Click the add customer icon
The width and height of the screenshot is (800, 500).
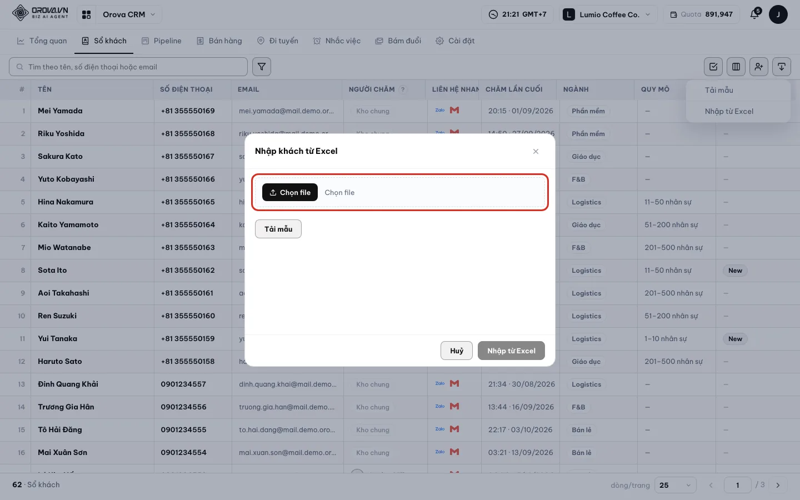coord(759,67)
